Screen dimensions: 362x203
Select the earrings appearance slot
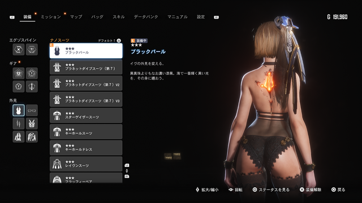click(x=19, y=123)
